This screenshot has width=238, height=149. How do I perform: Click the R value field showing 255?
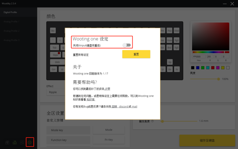click(210, 57)
